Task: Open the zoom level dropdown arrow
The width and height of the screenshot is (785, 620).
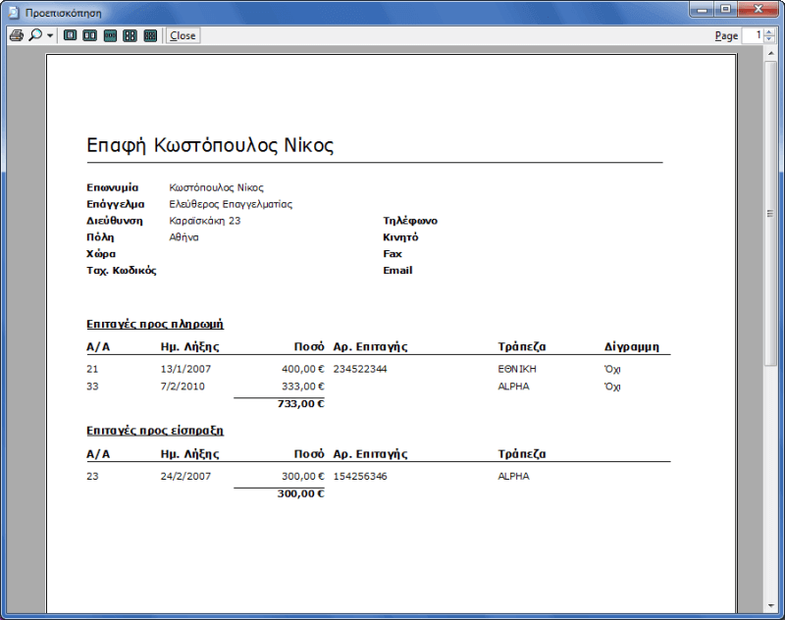Action: point(50,35)
